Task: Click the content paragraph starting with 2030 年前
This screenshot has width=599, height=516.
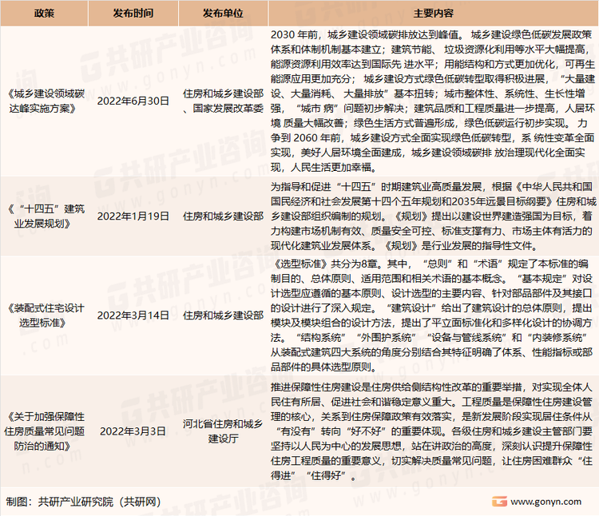Action: (433, 101)
